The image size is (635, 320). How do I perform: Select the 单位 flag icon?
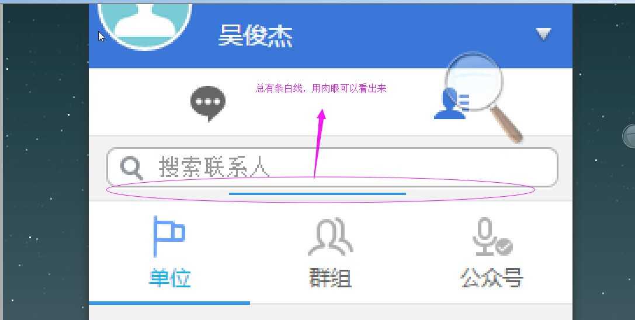169,236
